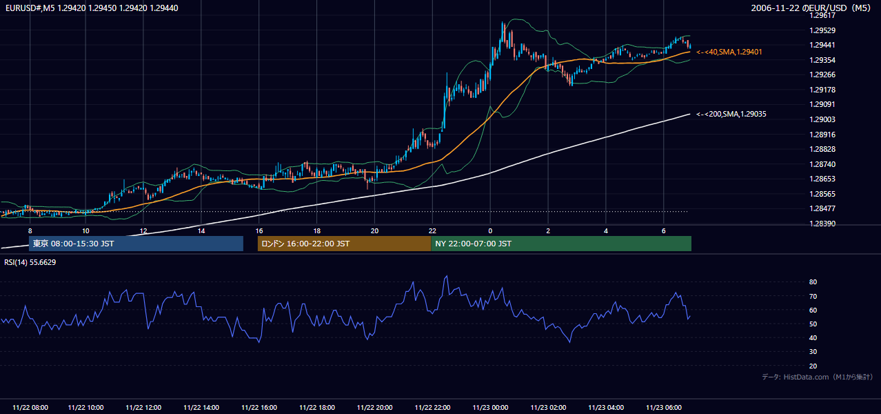Click the 11/22 10:00 time label
Viewport: 881px width, 414px height.
point(86,408)
